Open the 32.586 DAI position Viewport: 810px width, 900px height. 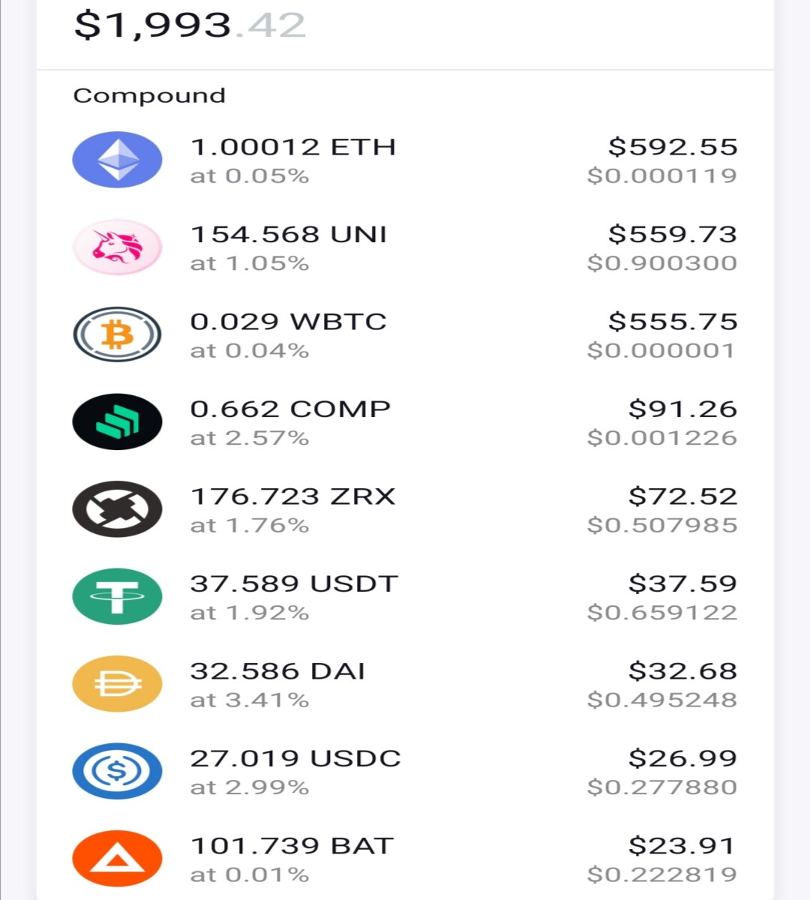point(277,671)
